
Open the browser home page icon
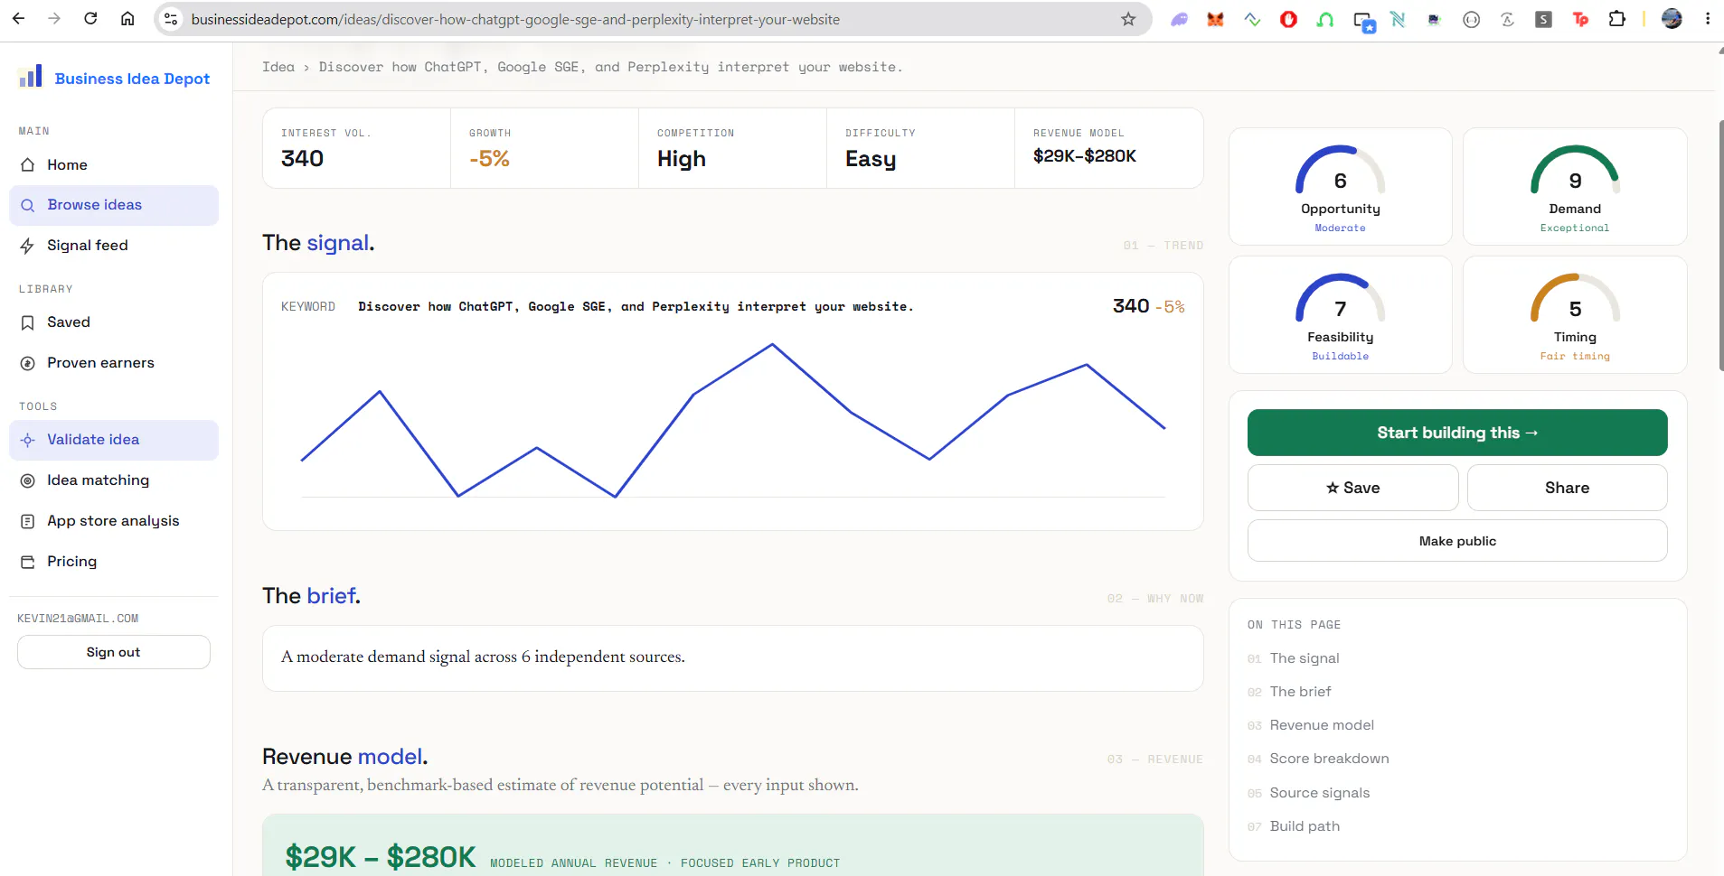click(127, 19)
